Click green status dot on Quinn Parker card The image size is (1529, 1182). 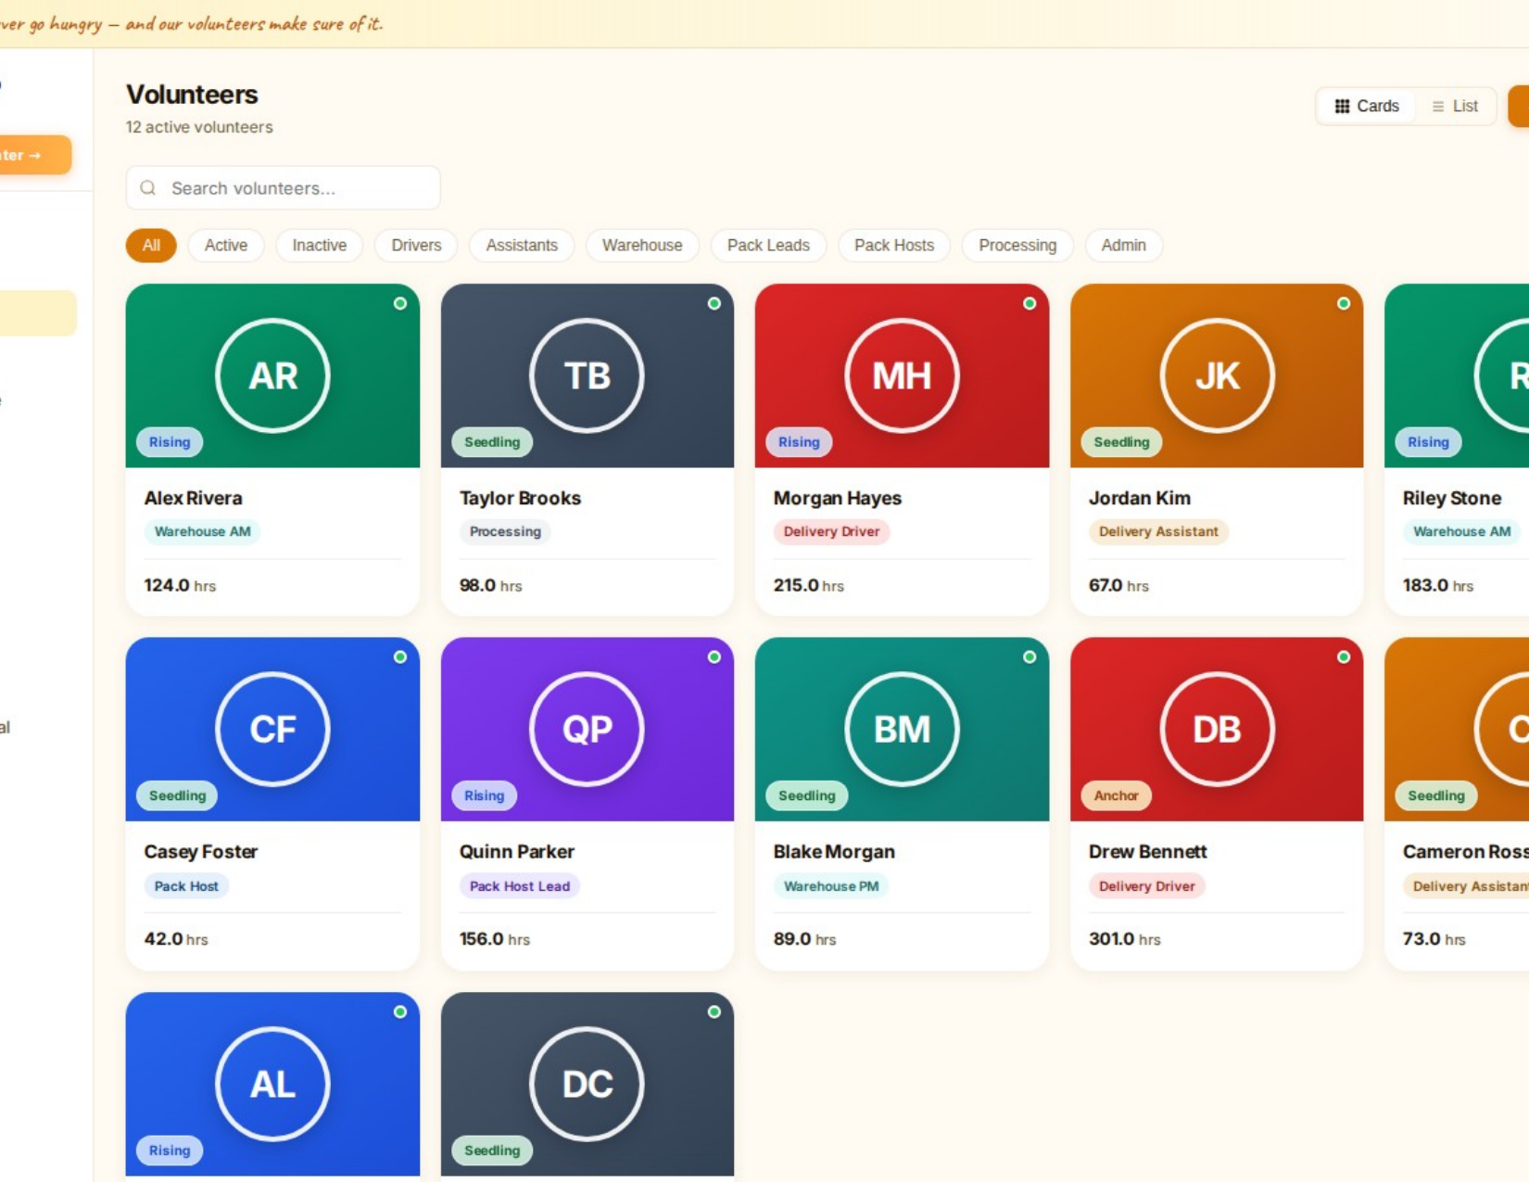(x=714, y=656)
